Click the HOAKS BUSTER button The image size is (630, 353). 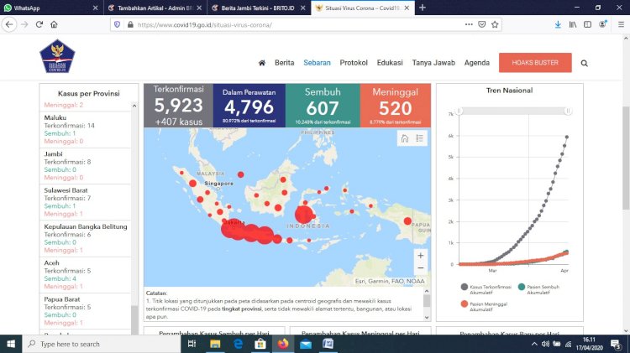[535, 63]
